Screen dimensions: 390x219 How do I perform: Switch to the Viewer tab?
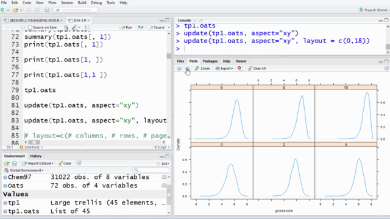point(241,61)
